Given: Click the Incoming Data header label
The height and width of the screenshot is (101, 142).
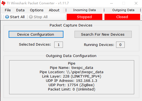Looking at the screenshot, I should click(84, 10).
